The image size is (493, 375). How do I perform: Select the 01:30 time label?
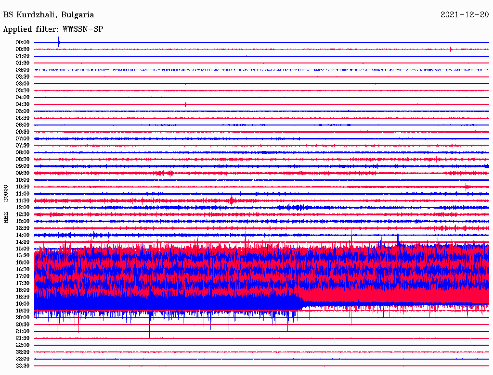[23, 63]
